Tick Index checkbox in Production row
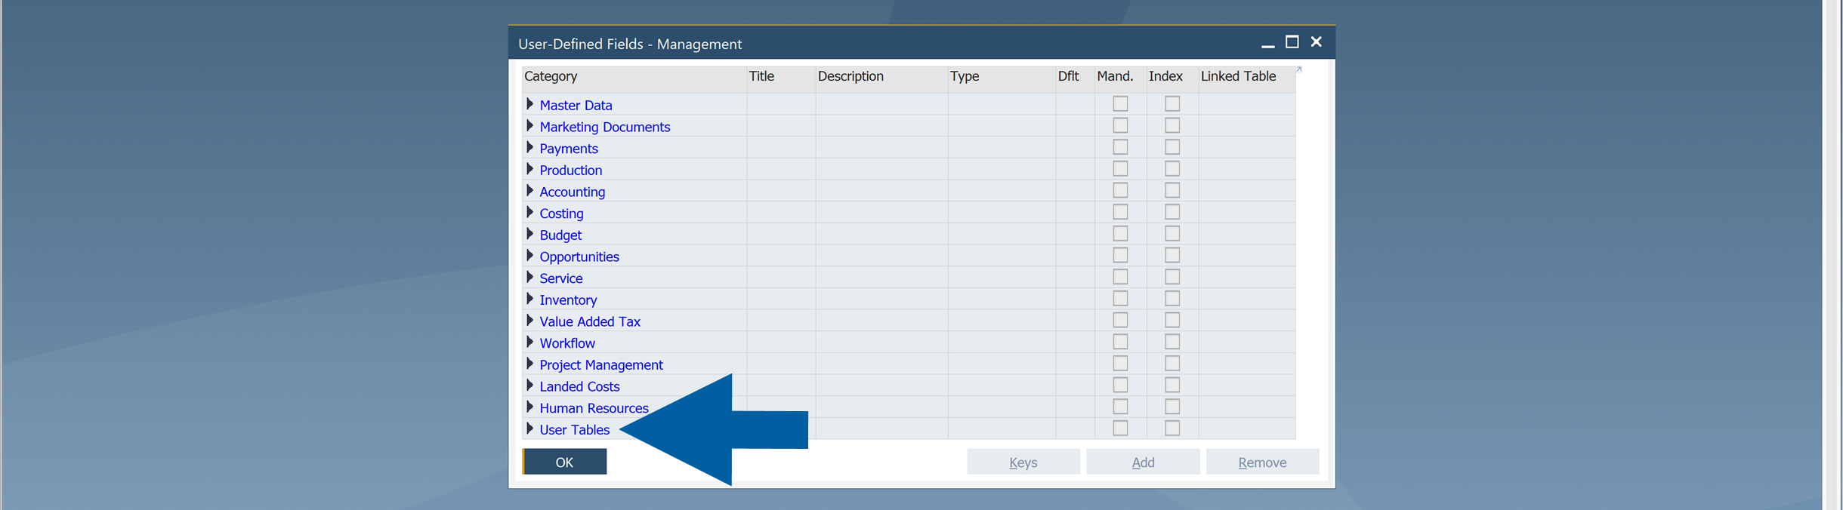 (1172, 168)
